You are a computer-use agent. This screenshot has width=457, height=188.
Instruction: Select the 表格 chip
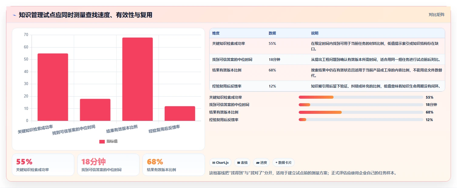point(242,163)
